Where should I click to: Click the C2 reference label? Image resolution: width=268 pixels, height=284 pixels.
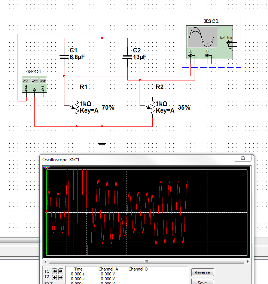click(x=137, y=50)
